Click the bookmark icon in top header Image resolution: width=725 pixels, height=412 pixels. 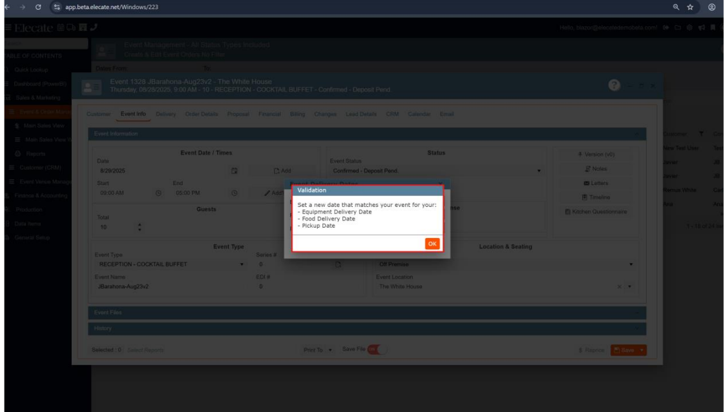pos(713,28)
